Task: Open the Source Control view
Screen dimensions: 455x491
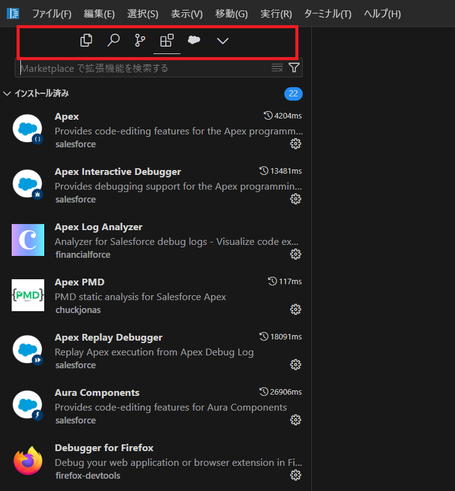Action: click(x=140, y=41)
